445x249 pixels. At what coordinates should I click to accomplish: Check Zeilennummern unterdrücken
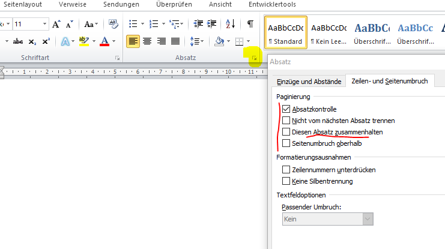(x=286, y=170)
